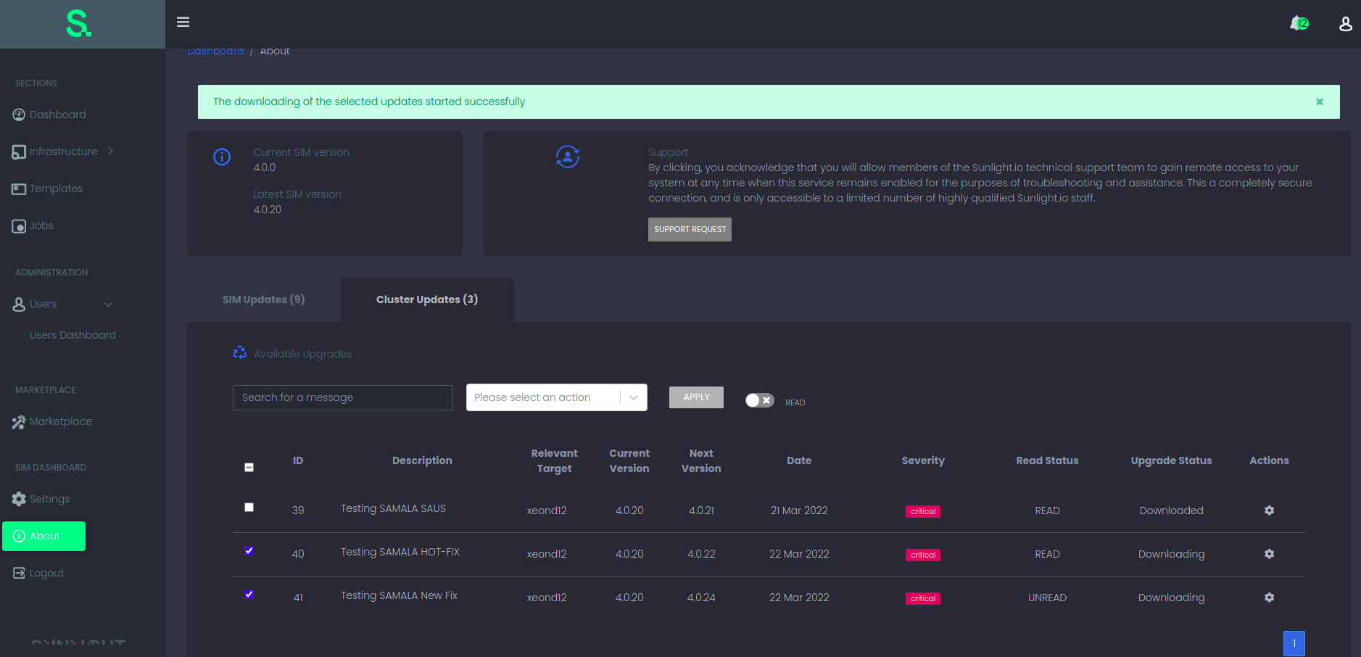This screenshot has height=657, width=1361.
Task: Click the Current SIM version info icon
Action: pos(222,157)
